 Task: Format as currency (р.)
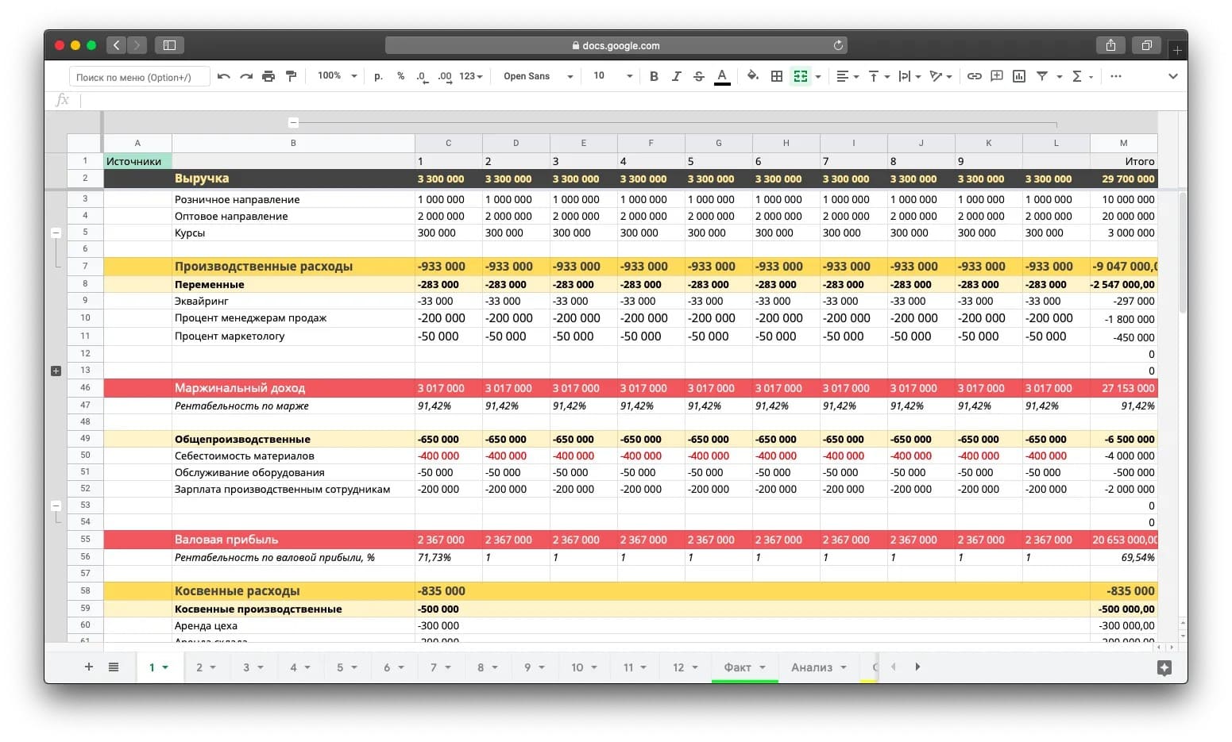pyautogui.click(x=378, y=76)
